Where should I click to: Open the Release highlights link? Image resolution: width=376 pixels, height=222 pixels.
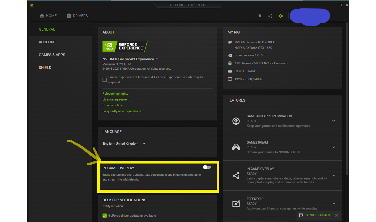coord(115,94)
